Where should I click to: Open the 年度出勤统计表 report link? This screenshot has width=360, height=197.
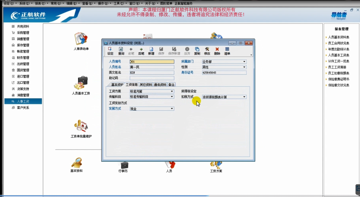[x=339, y=49]
